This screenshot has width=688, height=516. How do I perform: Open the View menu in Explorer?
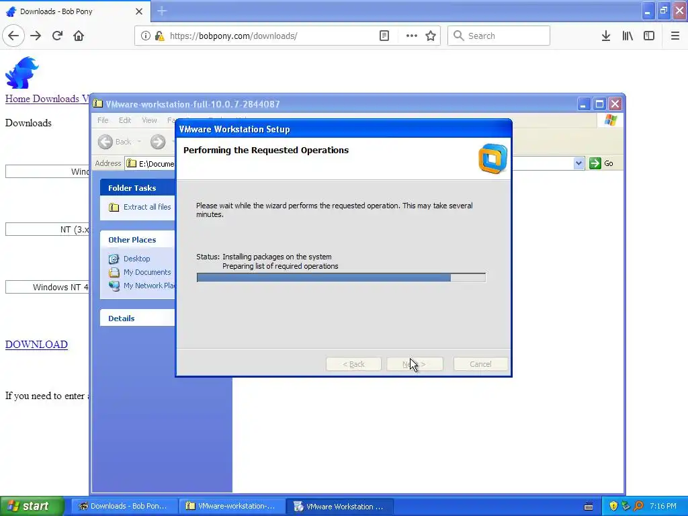(149, 120)
